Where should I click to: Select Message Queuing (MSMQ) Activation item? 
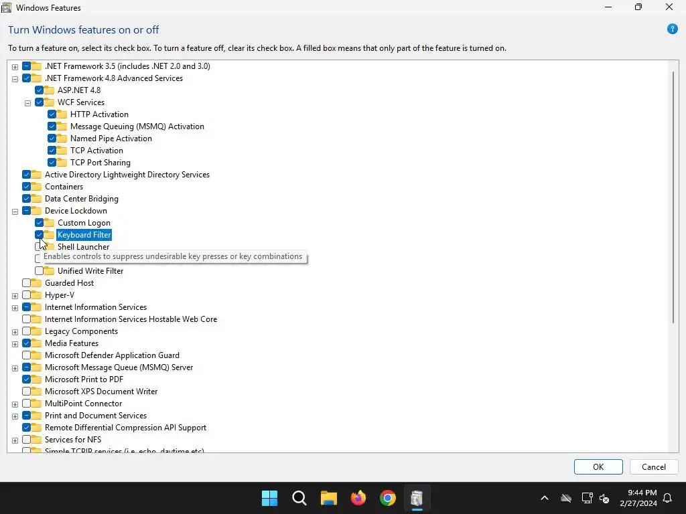[137, 126]
